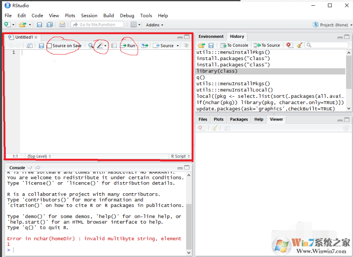
Task: Focus the History search field
Action: (x=326, y=45)
